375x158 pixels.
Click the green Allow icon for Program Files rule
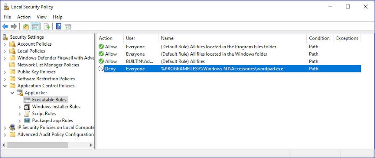point(101,47)
